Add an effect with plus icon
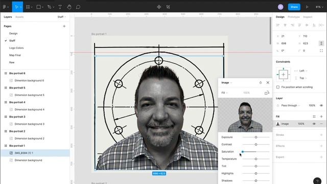This screenshot has width=327, height=184. (x=321, y=146)
